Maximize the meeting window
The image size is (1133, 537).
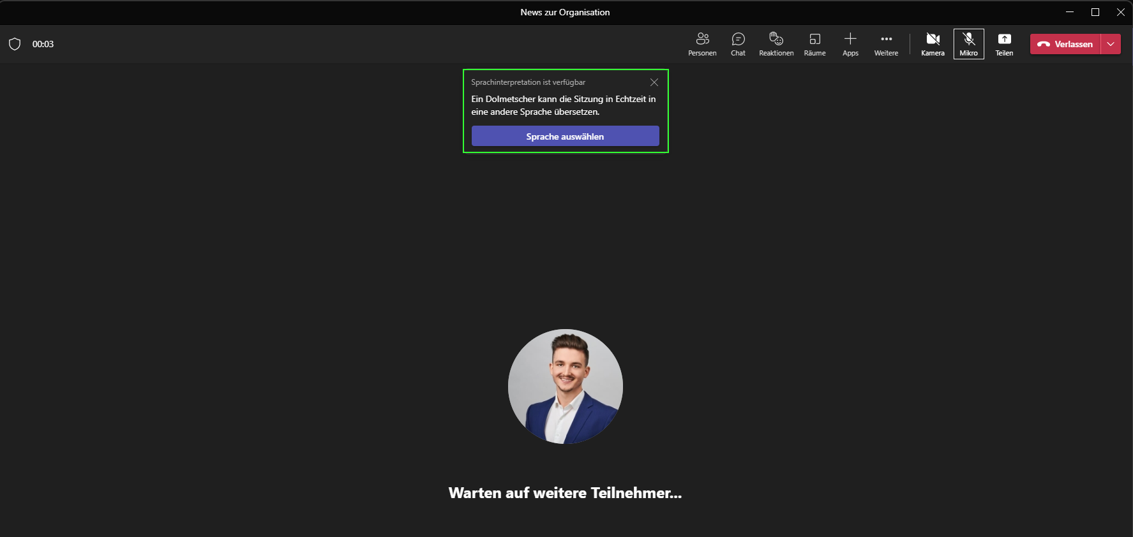(1095, 12)
